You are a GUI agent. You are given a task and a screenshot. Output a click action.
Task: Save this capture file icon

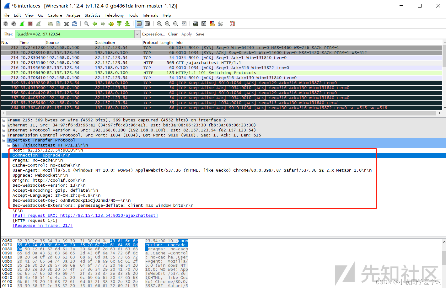[58, 24]
